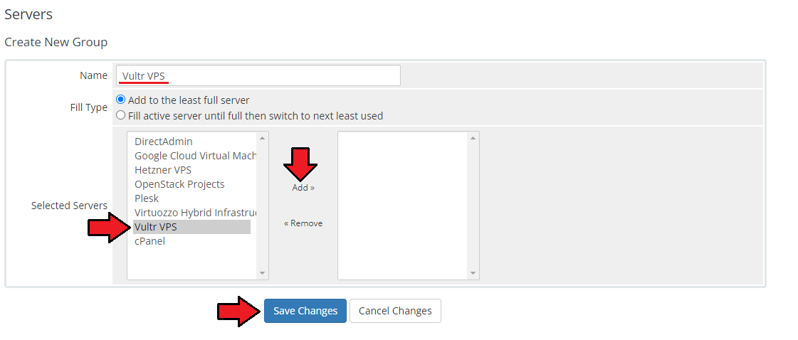This screenshot has width=798, height=340.
Task: Select Hetzner VPS in server list
Action: pos(192,170)
